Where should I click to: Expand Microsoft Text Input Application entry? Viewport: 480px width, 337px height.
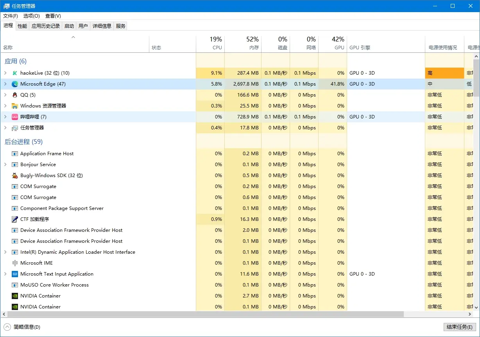point(5,274)
